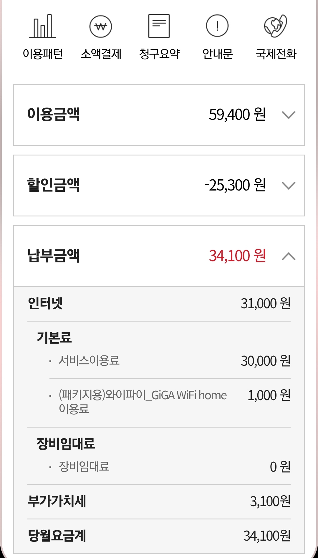Collapse the 납부금액 section chevron

click(x=289, y=256)
